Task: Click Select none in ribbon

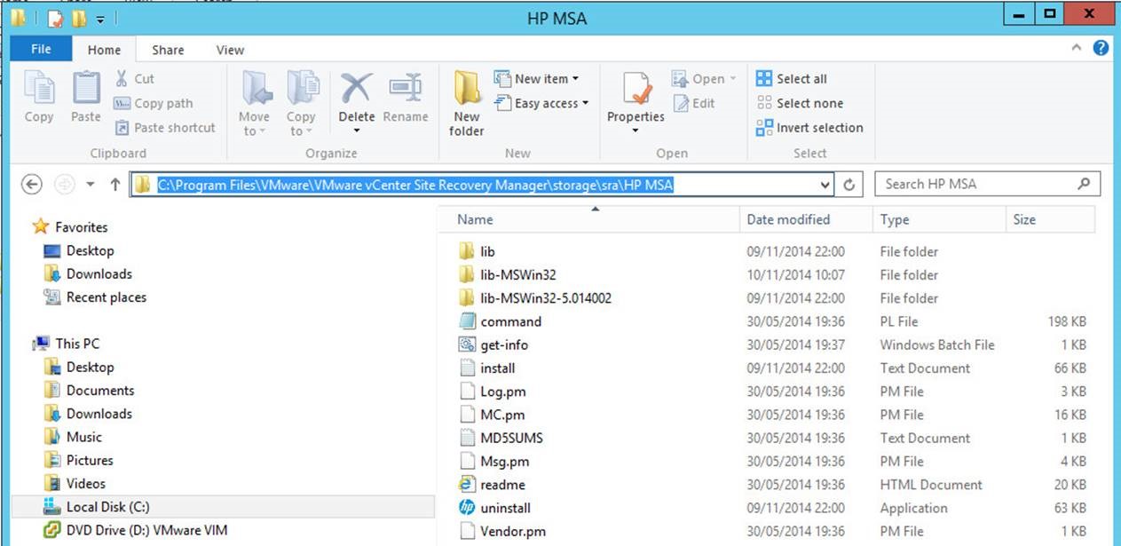Action: point(800,103)
